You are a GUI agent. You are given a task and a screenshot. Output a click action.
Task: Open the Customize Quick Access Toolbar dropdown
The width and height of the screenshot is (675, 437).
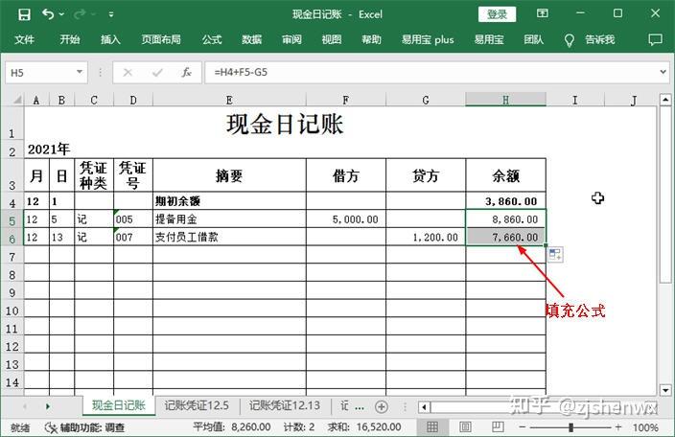click(112, 15)
